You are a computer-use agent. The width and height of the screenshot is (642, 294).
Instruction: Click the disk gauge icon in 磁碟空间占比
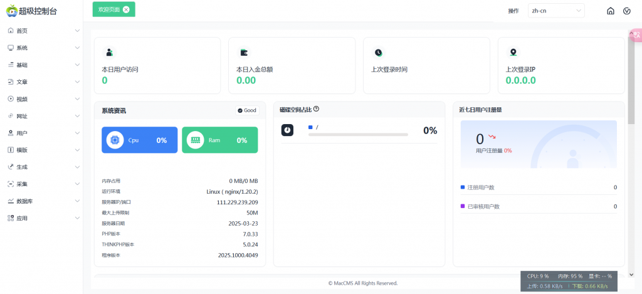[x=287, y=130]
